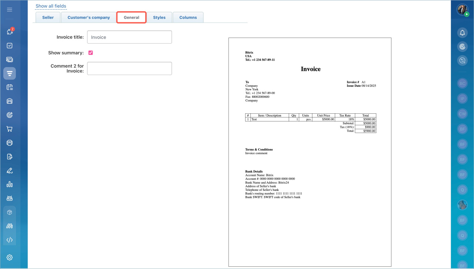Open the bar chart analytics icon
Screen dimensions: 474x269
(x=10, y=184)
